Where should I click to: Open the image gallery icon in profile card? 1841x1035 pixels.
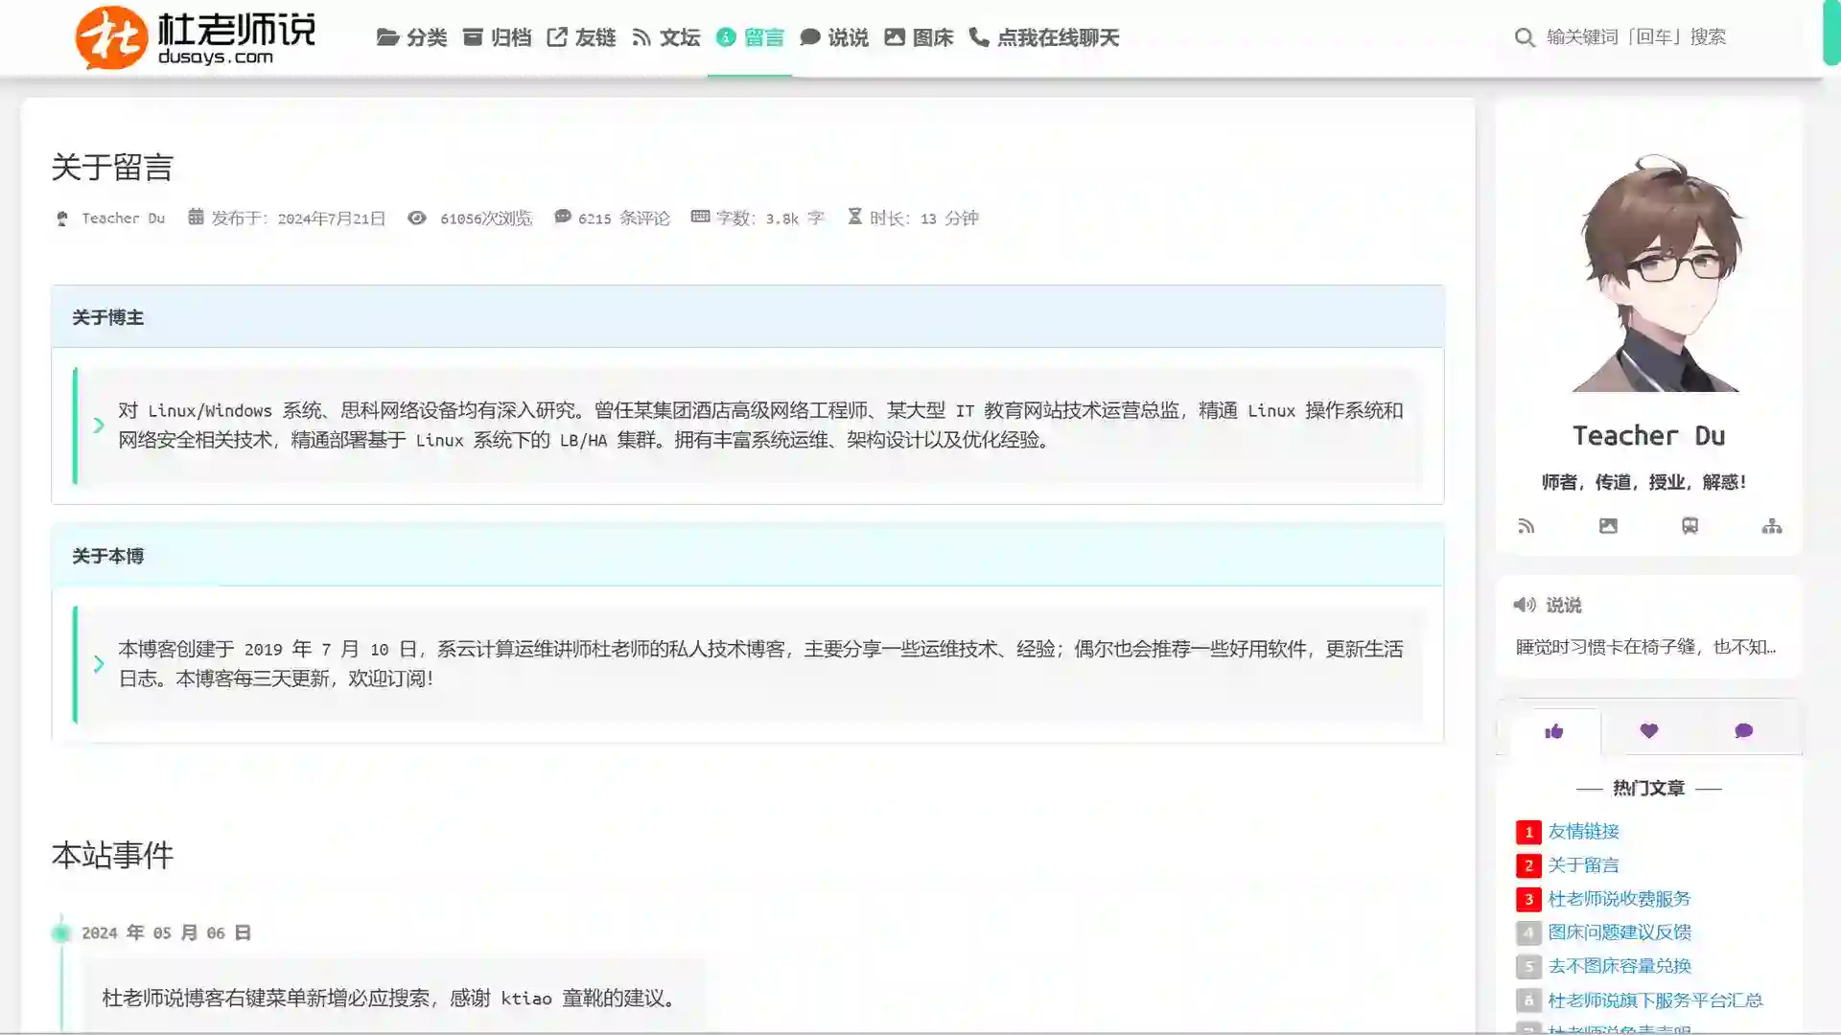coord(1608,526)
